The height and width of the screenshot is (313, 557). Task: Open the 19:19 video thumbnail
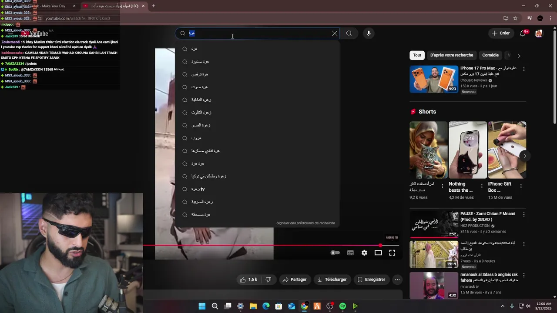pos(434,254)
